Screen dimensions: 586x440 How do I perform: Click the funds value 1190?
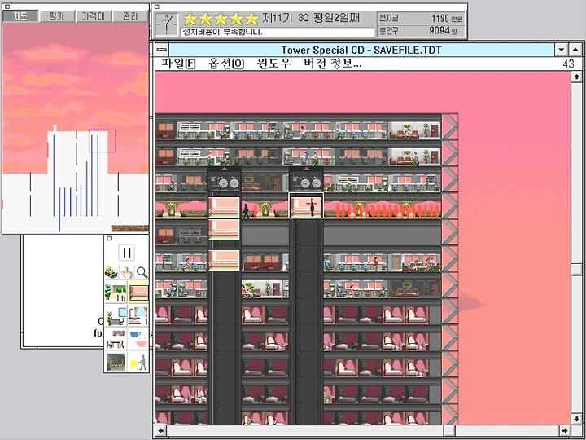[x=439, y=19]
